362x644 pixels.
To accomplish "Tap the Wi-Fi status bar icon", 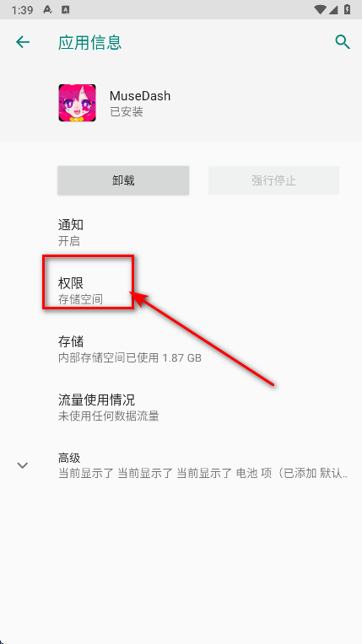I will point(319,10).
